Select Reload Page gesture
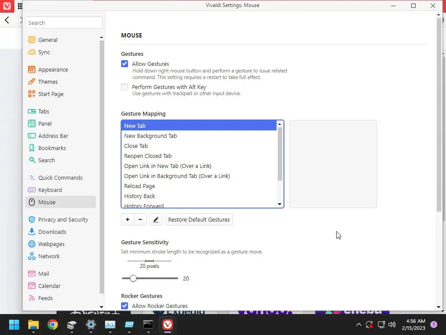This screenshot has height=335, width=446. [199, 186]
